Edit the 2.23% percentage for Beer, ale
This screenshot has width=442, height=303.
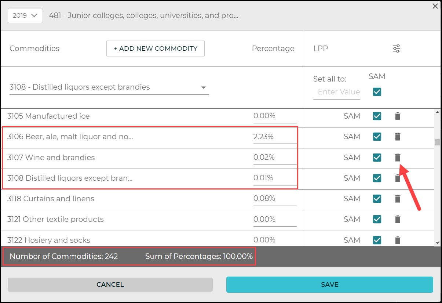(x=275, y=137)
